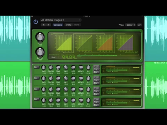Select AUTO release mode on stage 1

pyautogui.click(x=97, y=67)
